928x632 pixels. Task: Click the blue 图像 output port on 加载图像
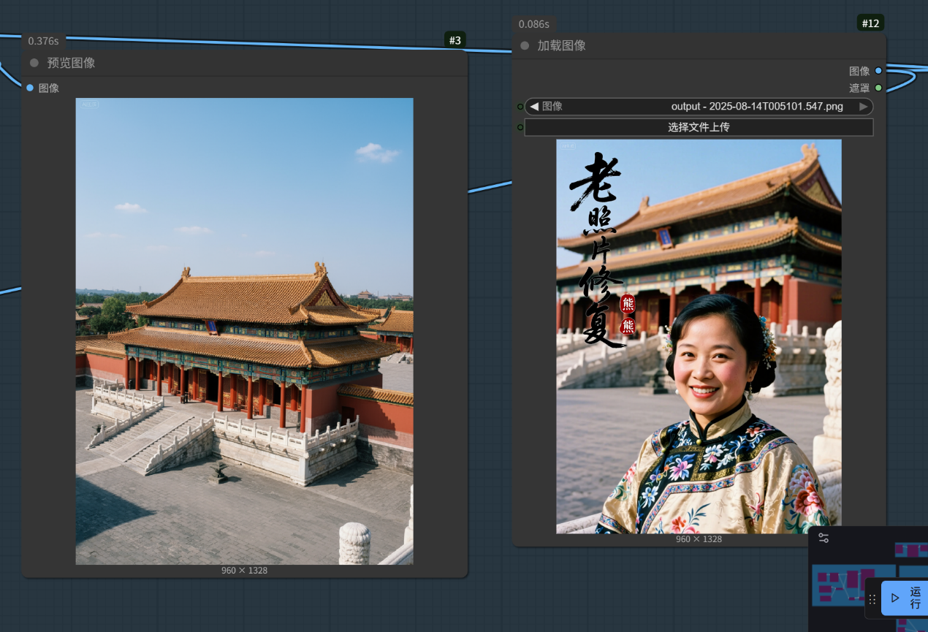coord(878,71)
